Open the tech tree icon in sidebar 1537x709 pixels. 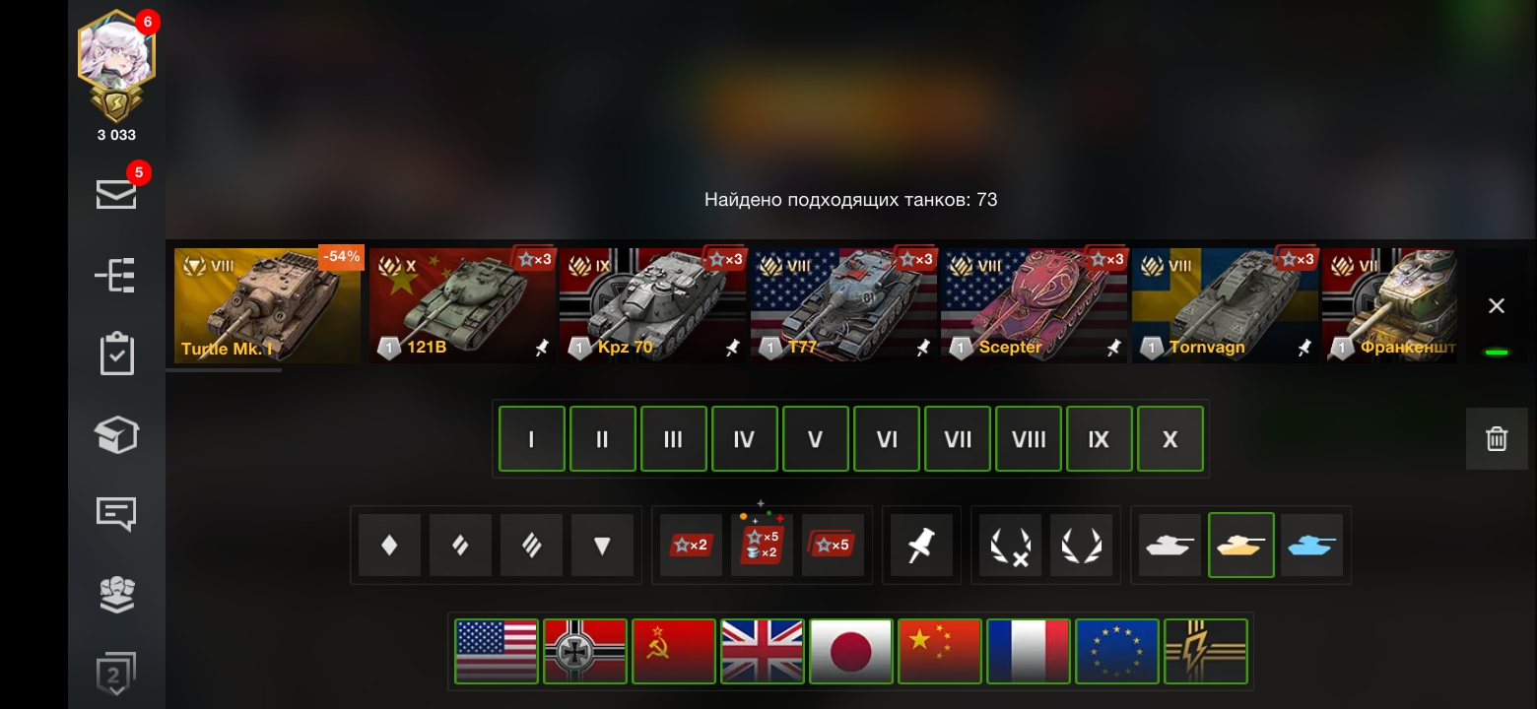pos(115,276)
